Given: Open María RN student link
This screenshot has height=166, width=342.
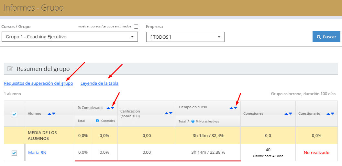Looking at the screenshot, I should tap(37, 153).
